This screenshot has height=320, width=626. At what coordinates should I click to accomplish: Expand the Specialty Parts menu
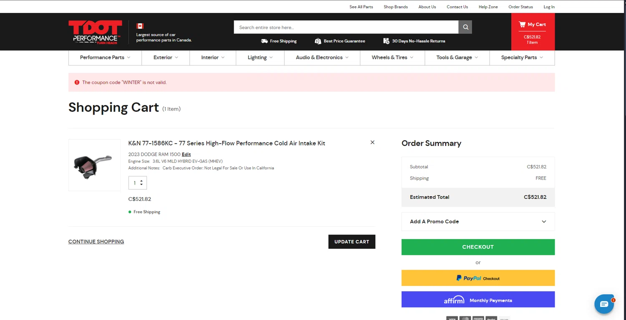click(x=522, y=57)
